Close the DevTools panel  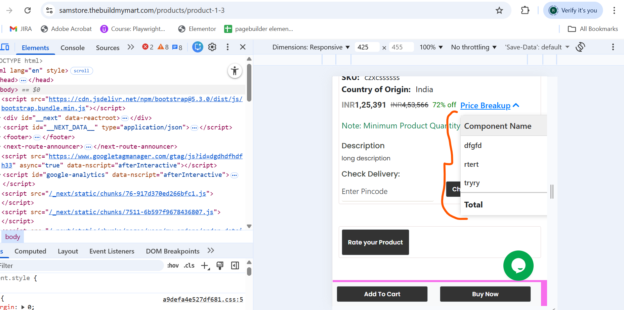pyautogui.click(x=243, y=47)
